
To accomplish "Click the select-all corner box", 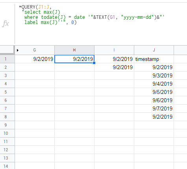I will point(7,50).
